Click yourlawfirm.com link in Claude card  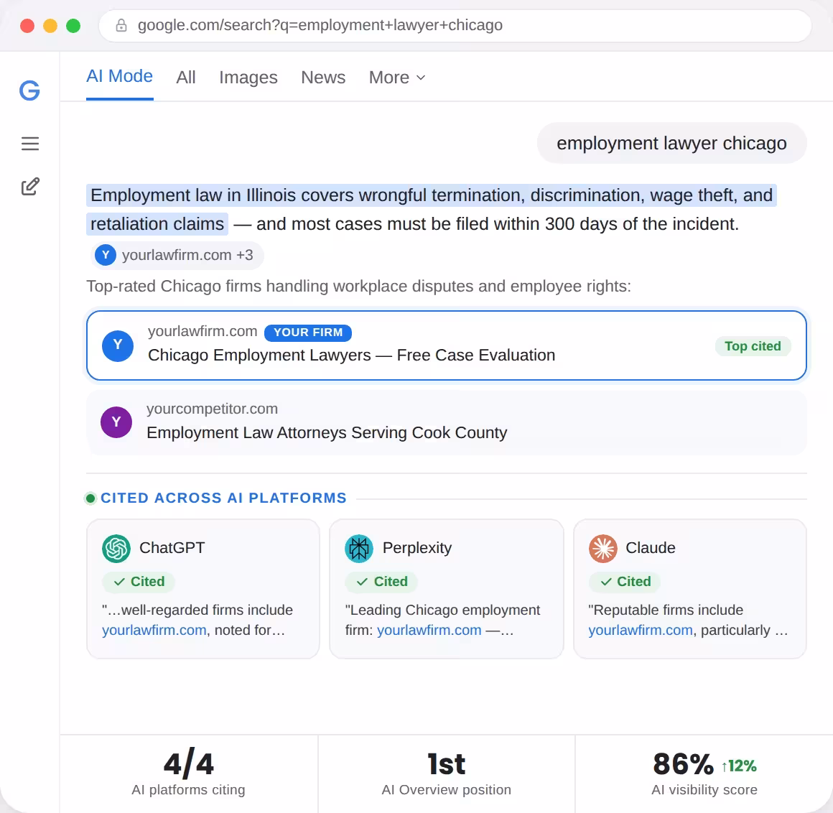coord(641,630)
